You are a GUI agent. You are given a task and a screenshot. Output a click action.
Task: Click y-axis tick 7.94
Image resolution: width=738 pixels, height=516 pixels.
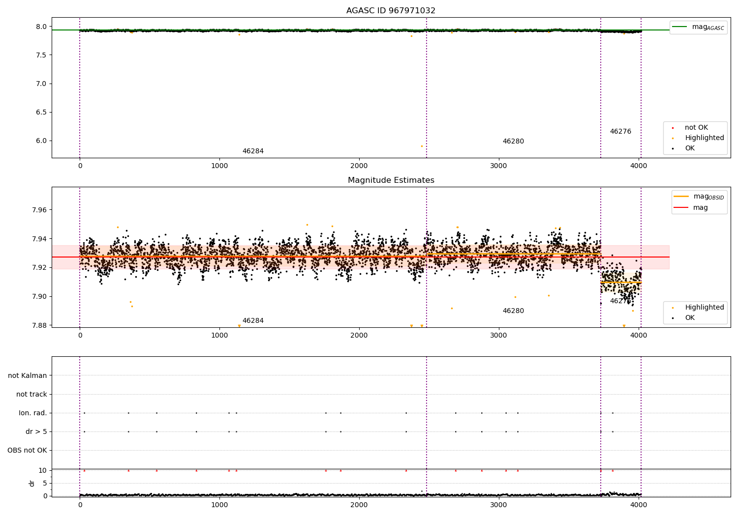tap(39, 239)
